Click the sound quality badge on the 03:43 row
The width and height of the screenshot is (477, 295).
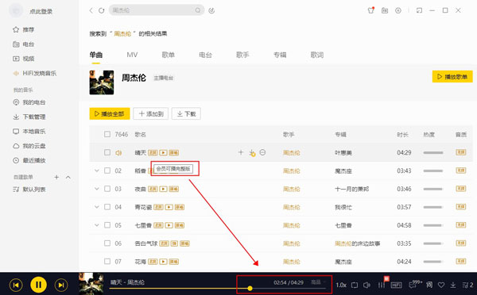click(x=460, y=170)
